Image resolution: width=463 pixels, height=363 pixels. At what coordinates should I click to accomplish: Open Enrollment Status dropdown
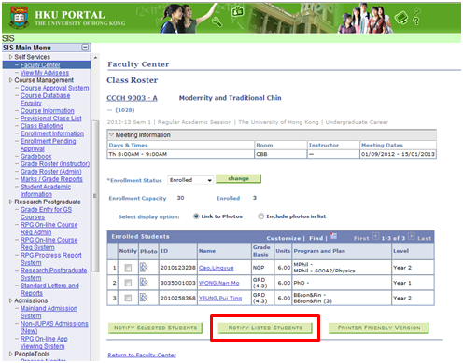(190, 180)
